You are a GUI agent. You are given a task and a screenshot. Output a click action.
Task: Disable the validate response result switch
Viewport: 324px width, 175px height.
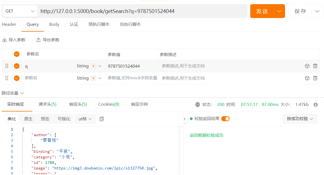pos(225,119)
